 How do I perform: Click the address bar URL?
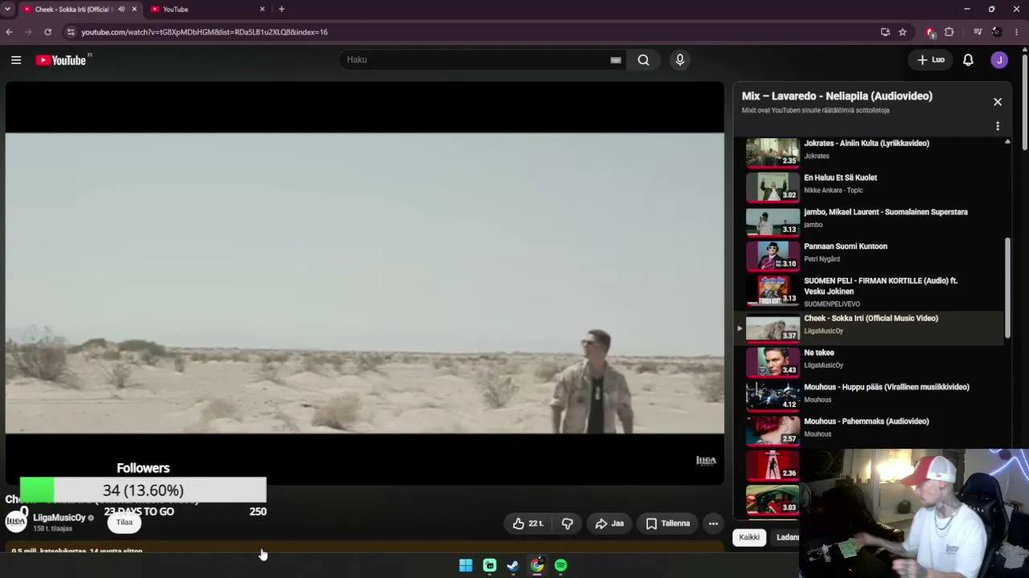point(204,32)
